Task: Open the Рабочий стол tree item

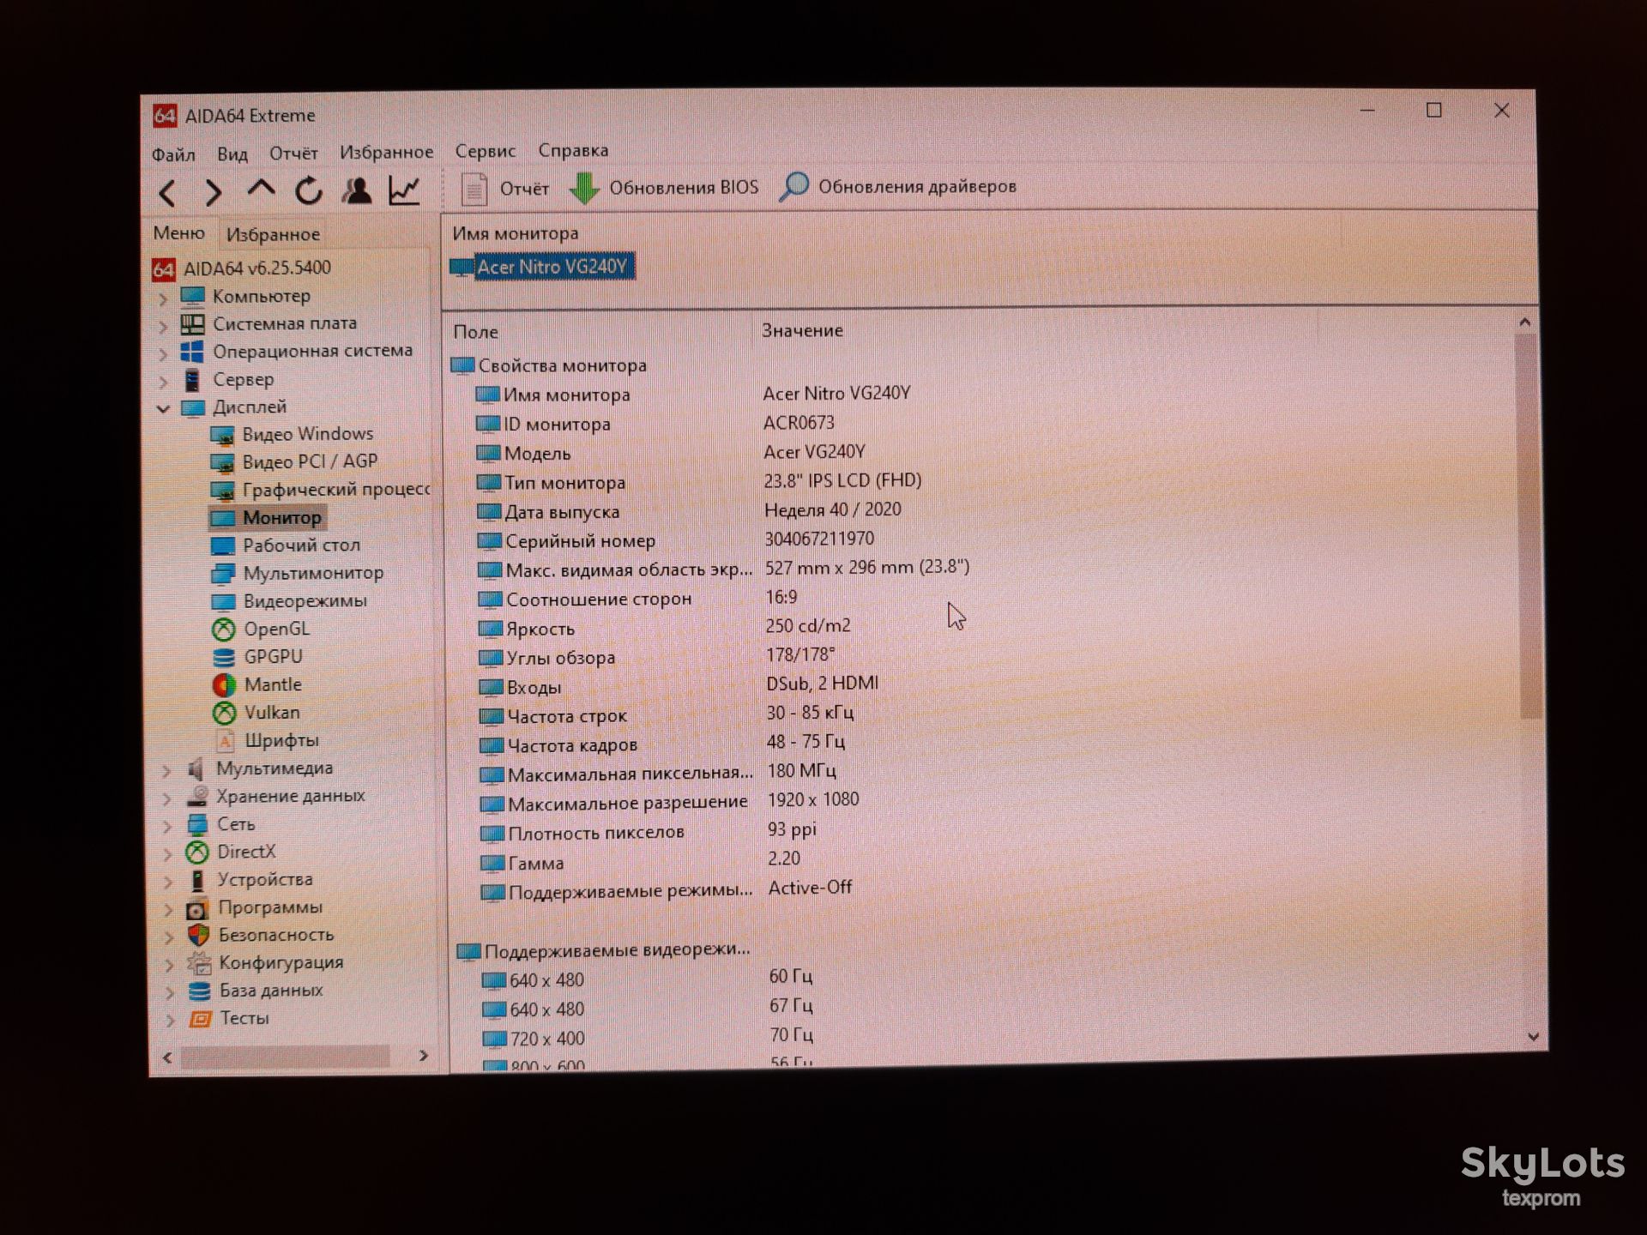Action: (286, 545)
